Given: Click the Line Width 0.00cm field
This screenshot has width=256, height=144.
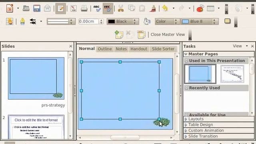Looking at the screenshot, I should 89,21.
